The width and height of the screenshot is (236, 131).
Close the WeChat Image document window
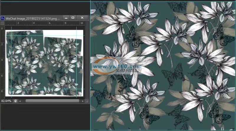(82, 18)
